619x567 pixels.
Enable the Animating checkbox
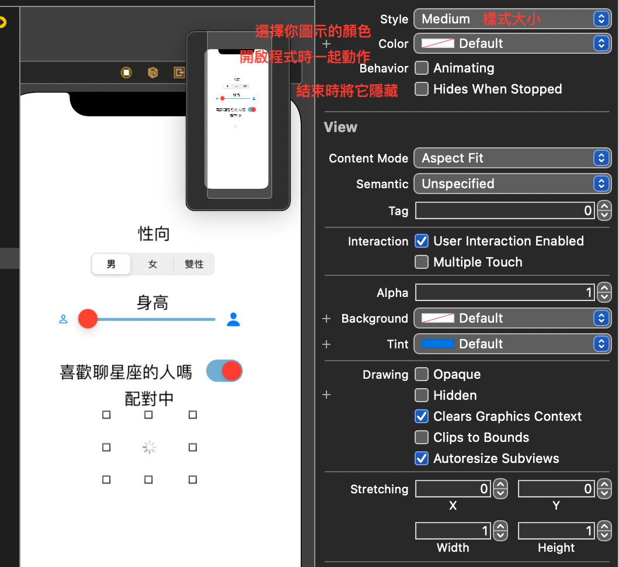[x=421, y=68]
